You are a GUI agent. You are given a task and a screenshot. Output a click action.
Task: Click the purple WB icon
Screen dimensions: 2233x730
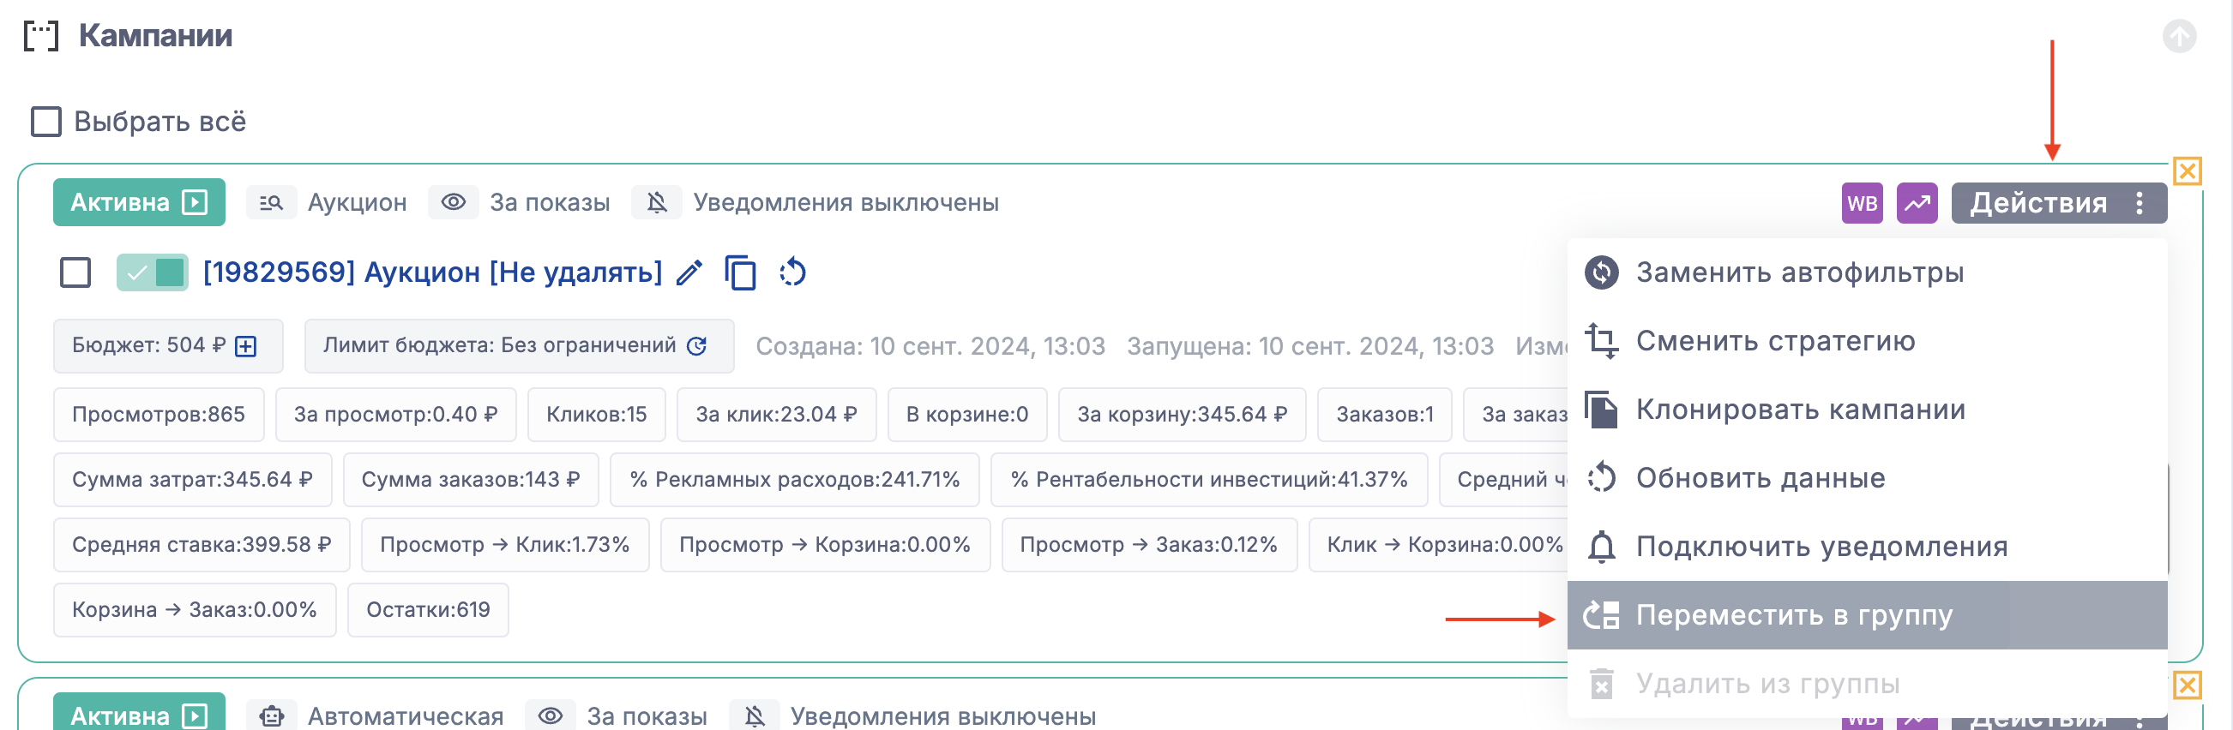pyautogui.click(x=1861, y=204)
